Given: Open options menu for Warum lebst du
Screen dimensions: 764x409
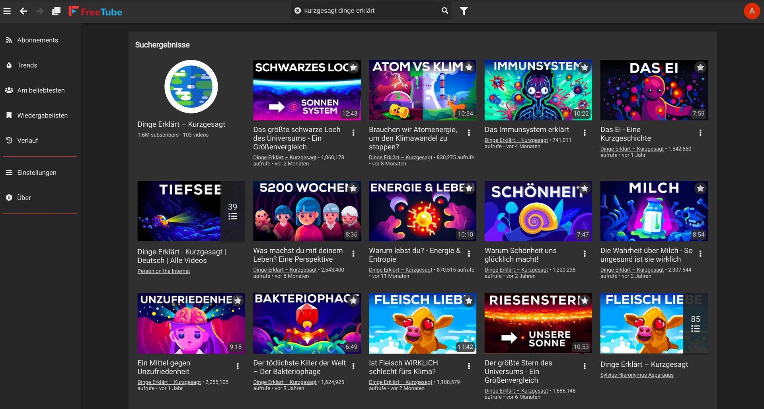Looking at the screenshot, I should [469, 254].
